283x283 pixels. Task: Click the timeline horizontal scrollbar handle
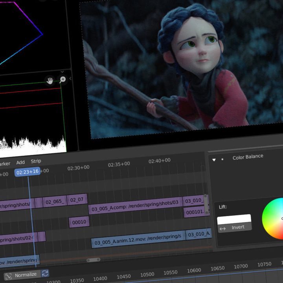coord(93,260)
